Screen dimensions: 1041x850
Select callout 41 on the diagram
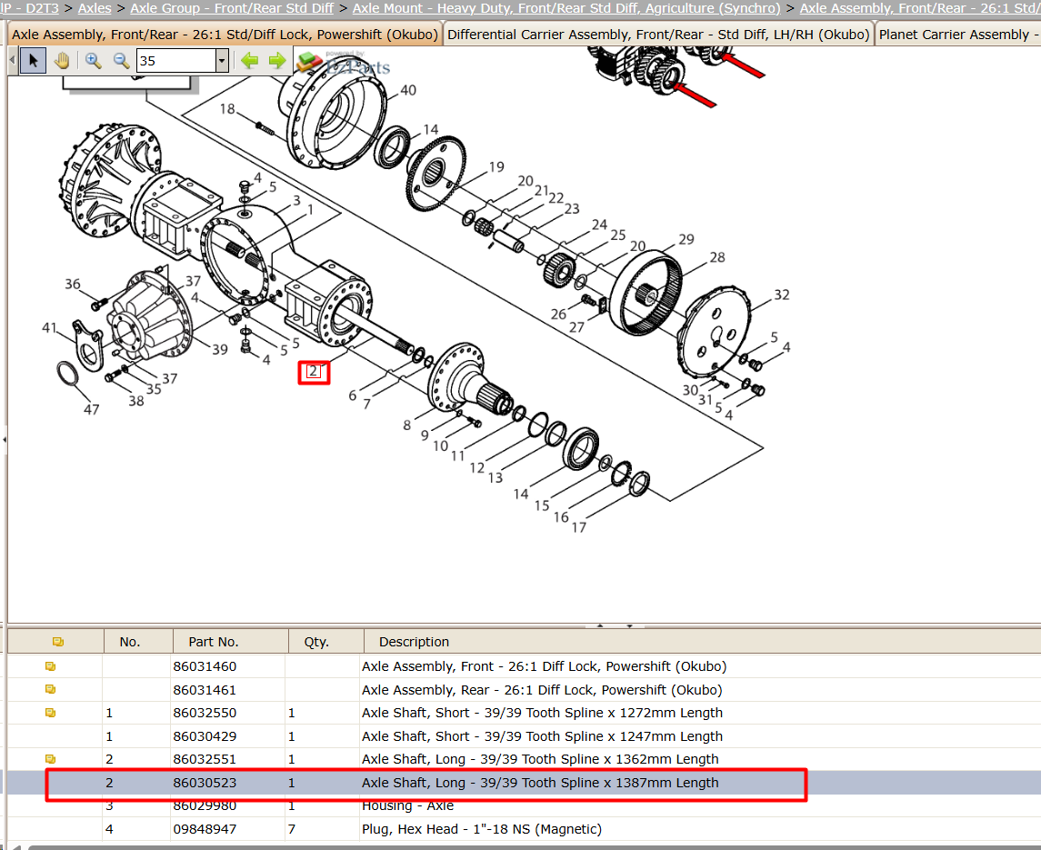49,327
